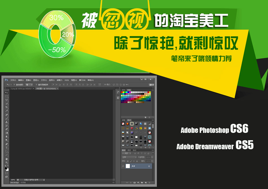Enable the 显示变换控件 checkbox
This screenshot has height=189, width=268.
point(36,85)
